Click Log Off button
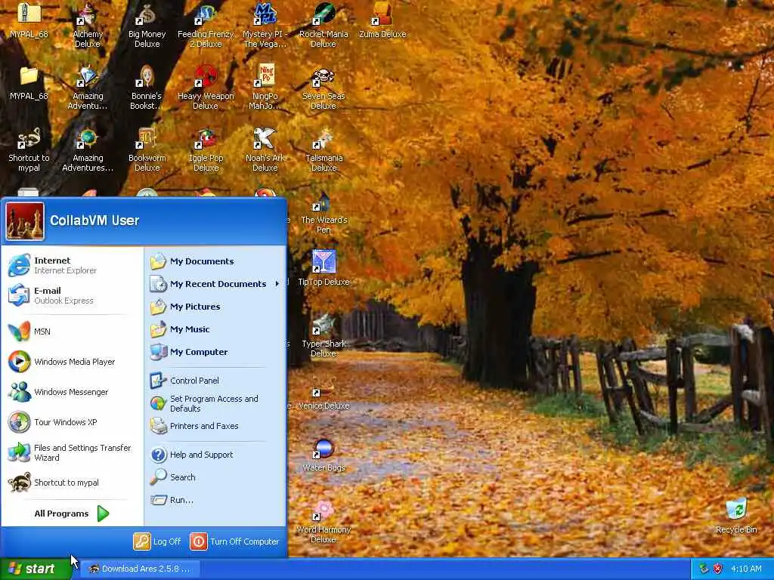Screen dimensions: 774x580 [157, 541]
